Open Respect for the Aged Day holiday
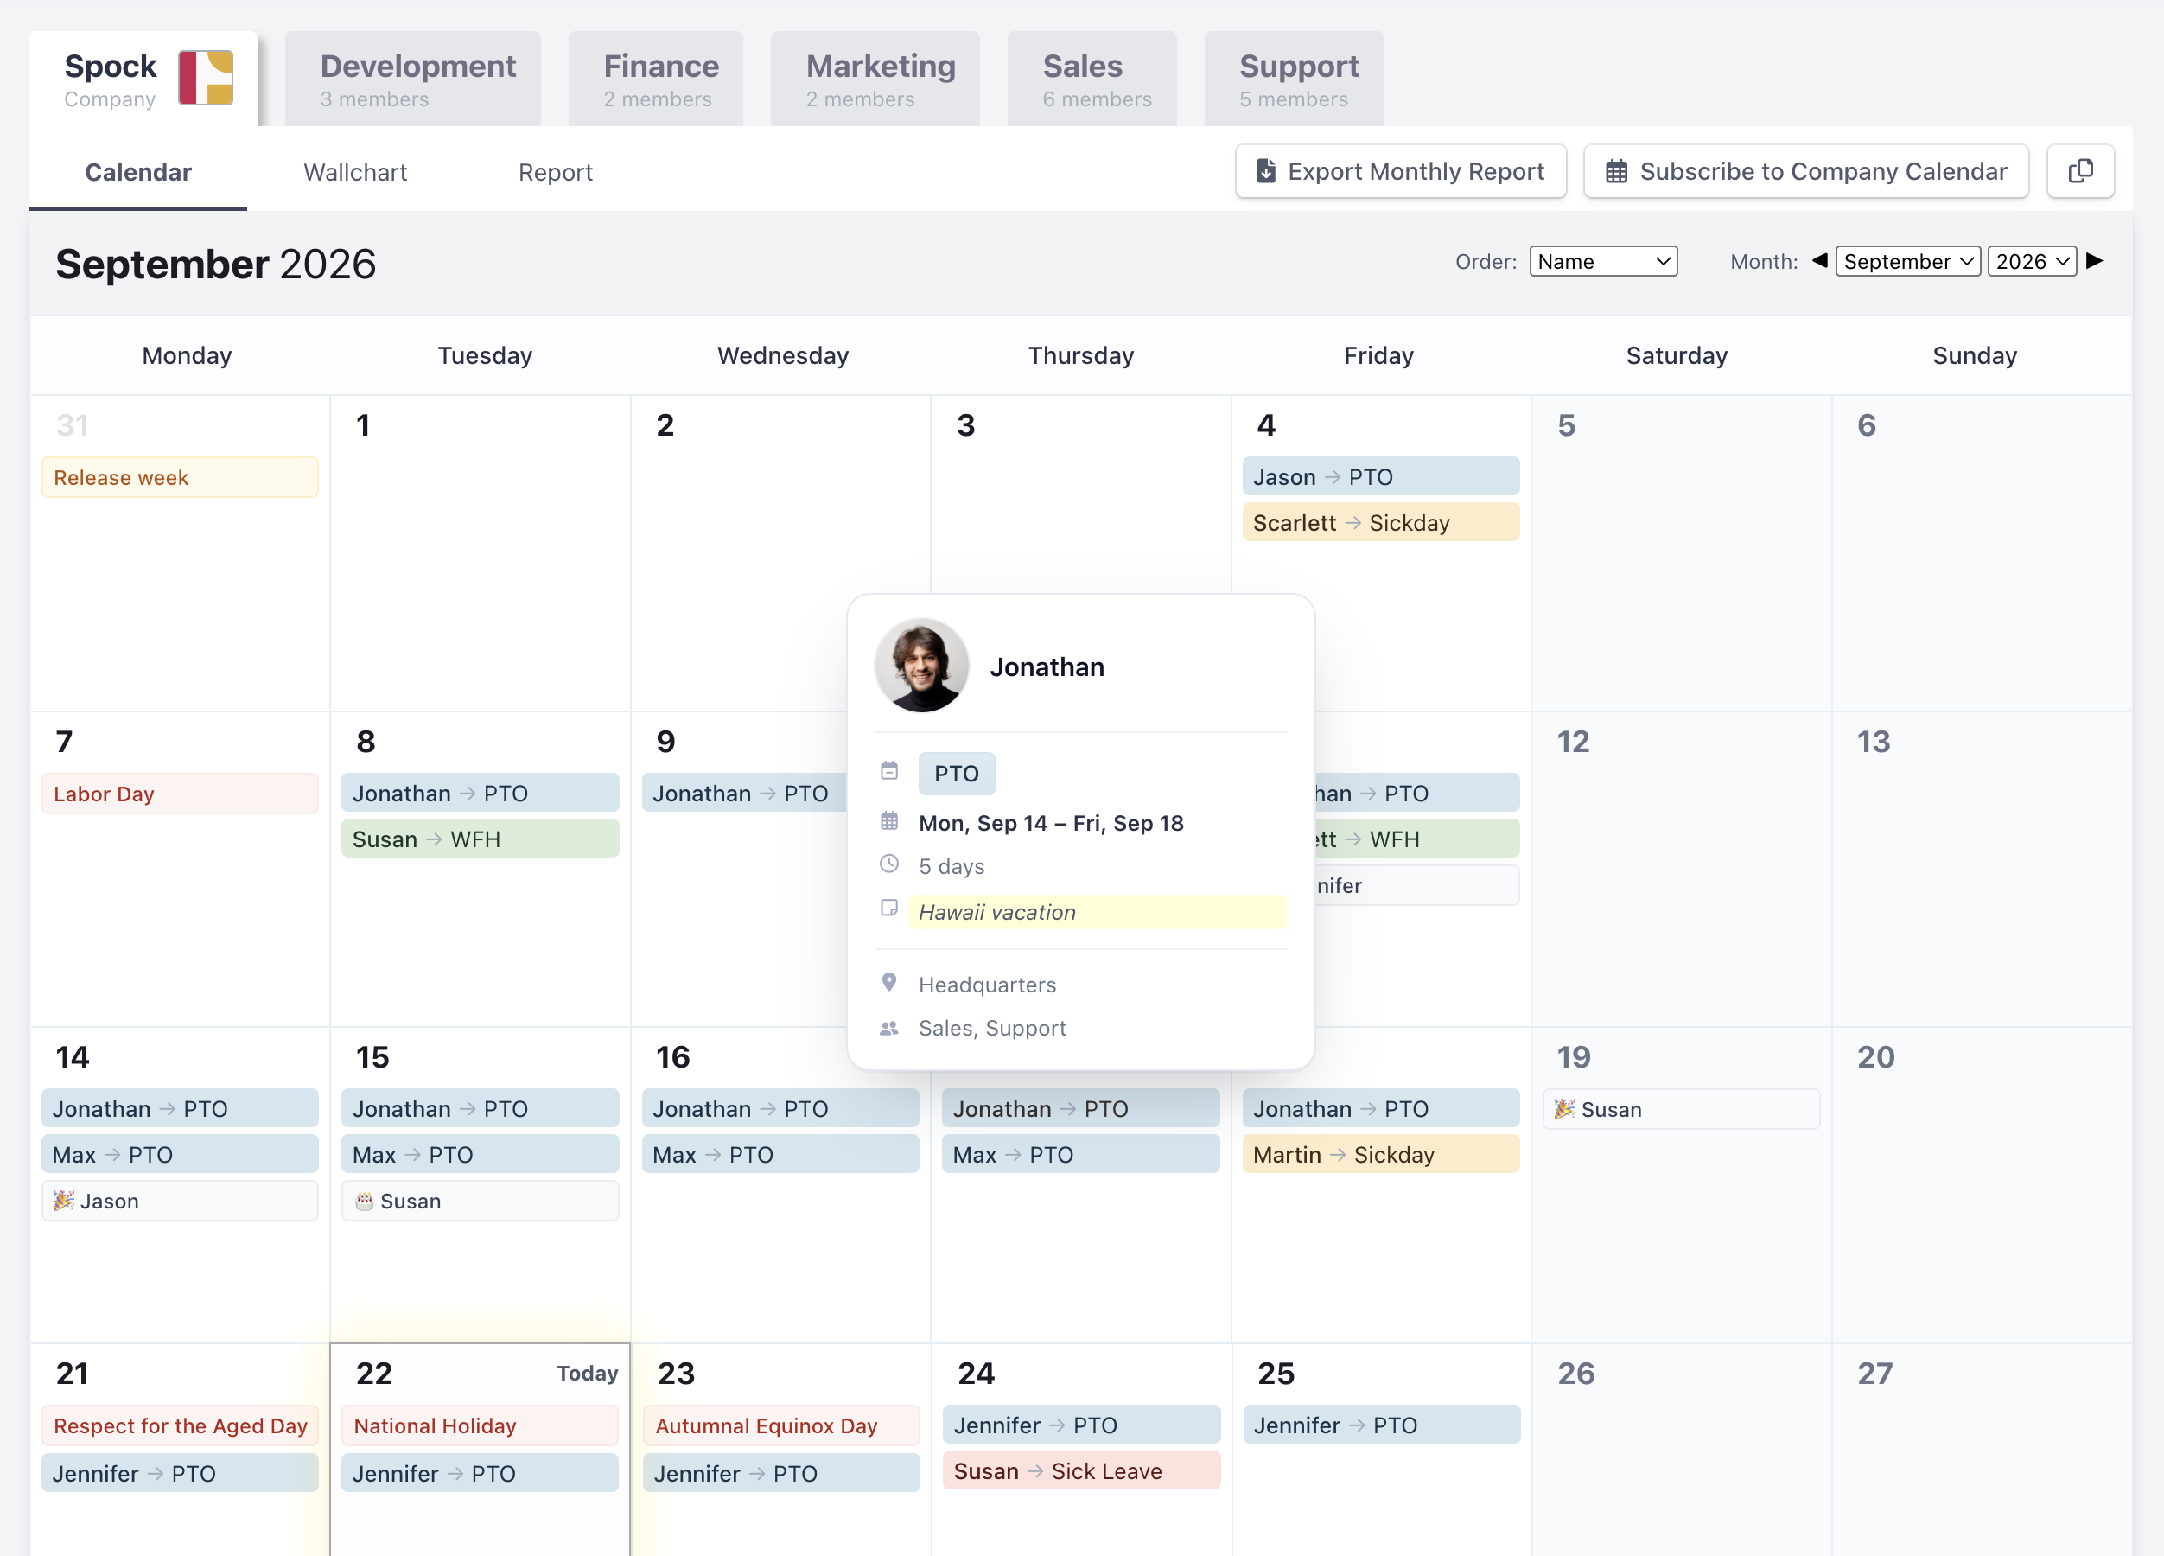 180,1425
